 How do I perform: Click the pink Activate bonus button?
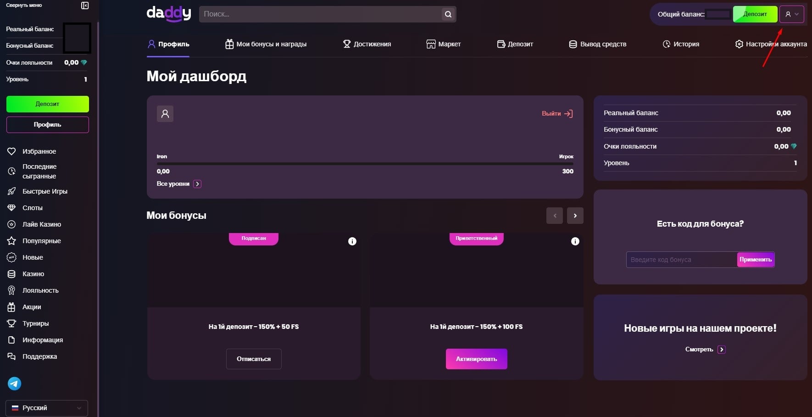click(x=476, y=359)
